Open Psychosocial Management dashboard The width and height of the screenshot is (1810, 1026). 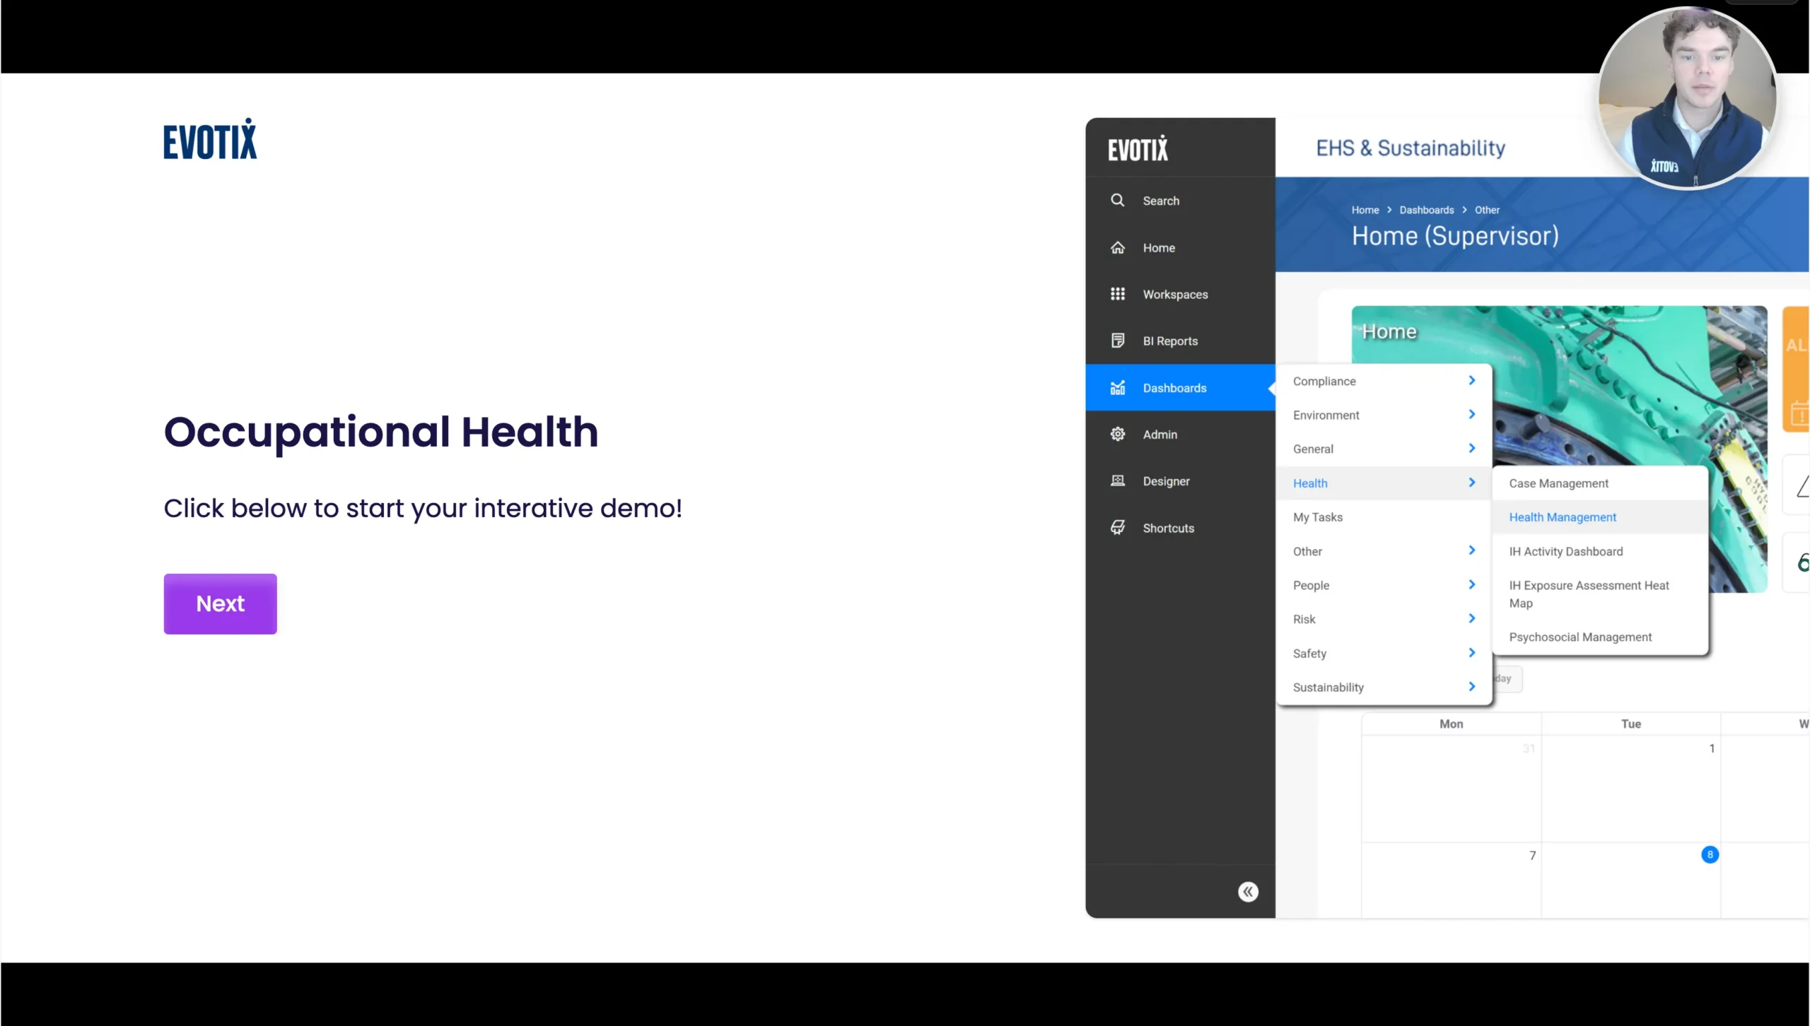tap(1600, 637)
